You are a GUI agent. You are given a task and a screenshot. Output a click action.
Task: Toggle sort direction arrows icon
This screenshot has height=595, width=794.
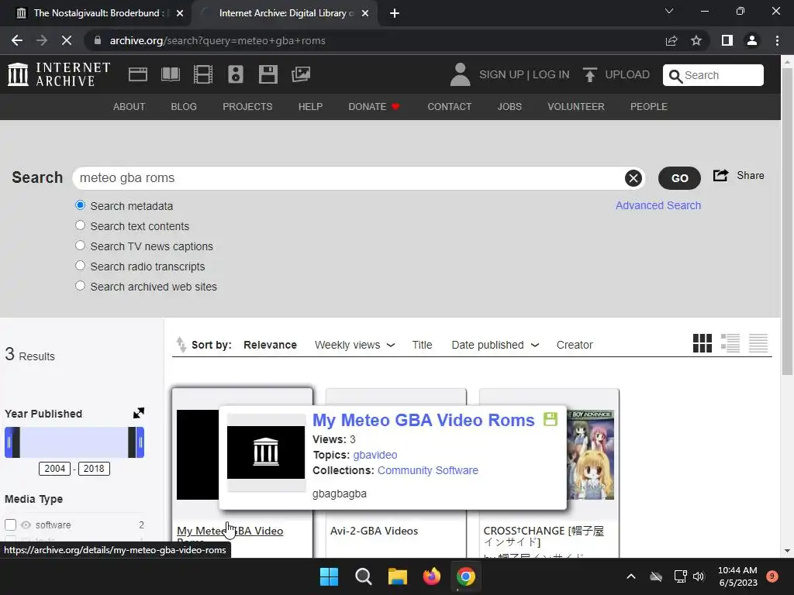[x=181, y=344]
